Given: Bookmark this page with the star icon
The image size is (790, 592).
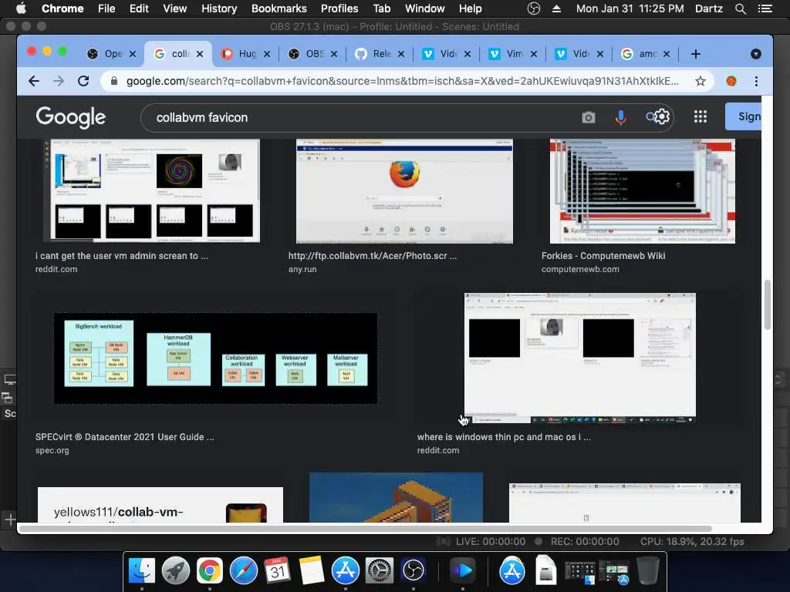Looking at the screenshot, I should 701,81.
